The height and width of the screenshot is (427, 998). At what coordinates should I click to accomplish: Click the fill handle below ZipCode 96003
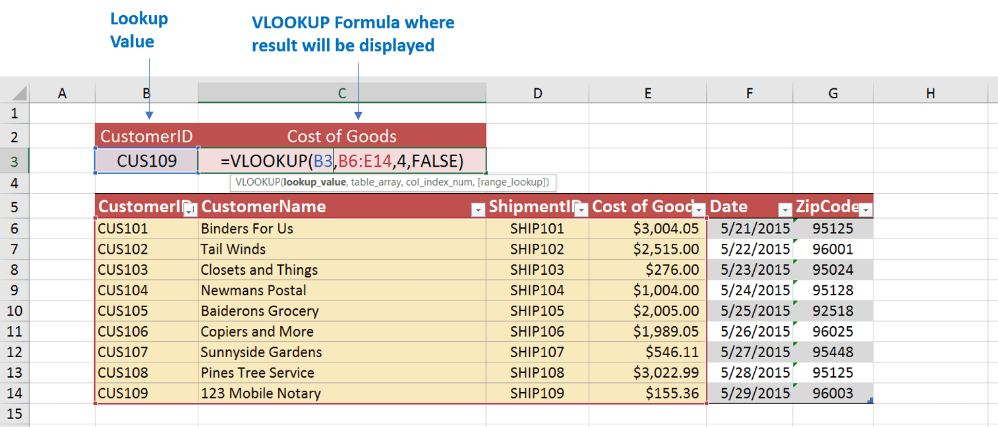click(871, 401)
